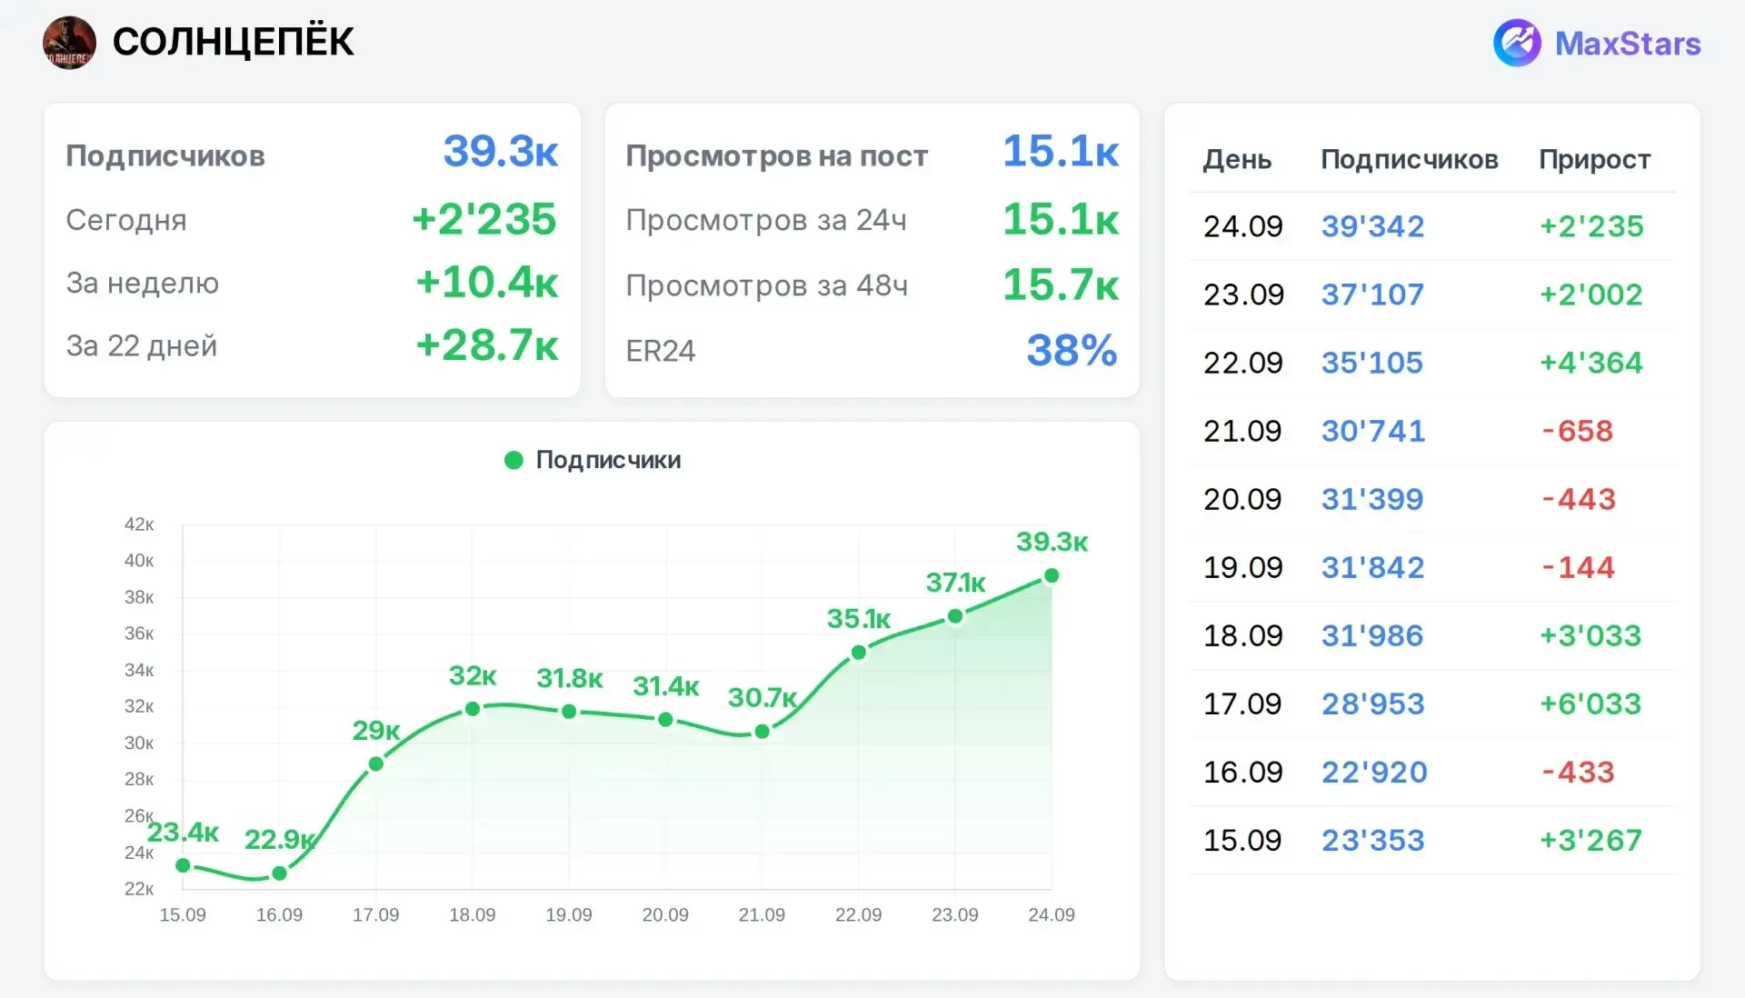The image size is (1745, 998).
Task: Click the 29к chart point on 17.09
Action: point(376,764)
